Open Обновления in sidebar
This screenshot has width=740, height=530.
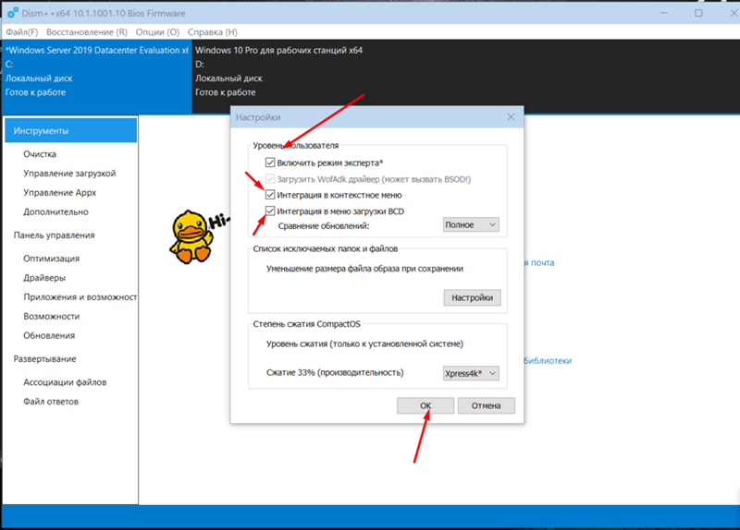[x=49, y=335]
